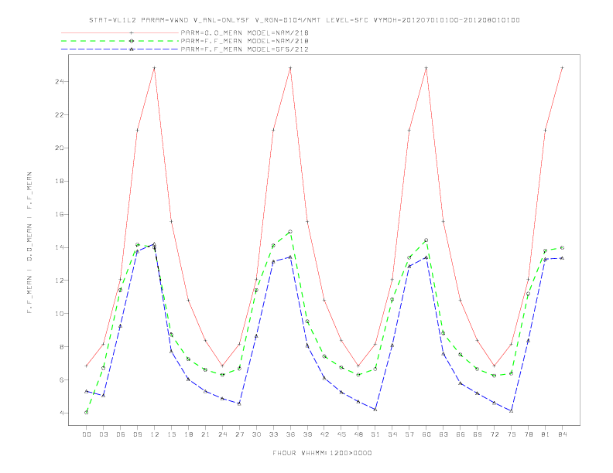Image resolution: width=613 pixels, height=473 pixels.
Task: Click x-axis tick label 33
Action: (x=273, y=434)
